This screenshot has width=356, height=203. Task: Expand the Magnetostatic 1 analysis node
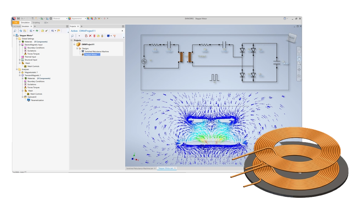point(20,73)
